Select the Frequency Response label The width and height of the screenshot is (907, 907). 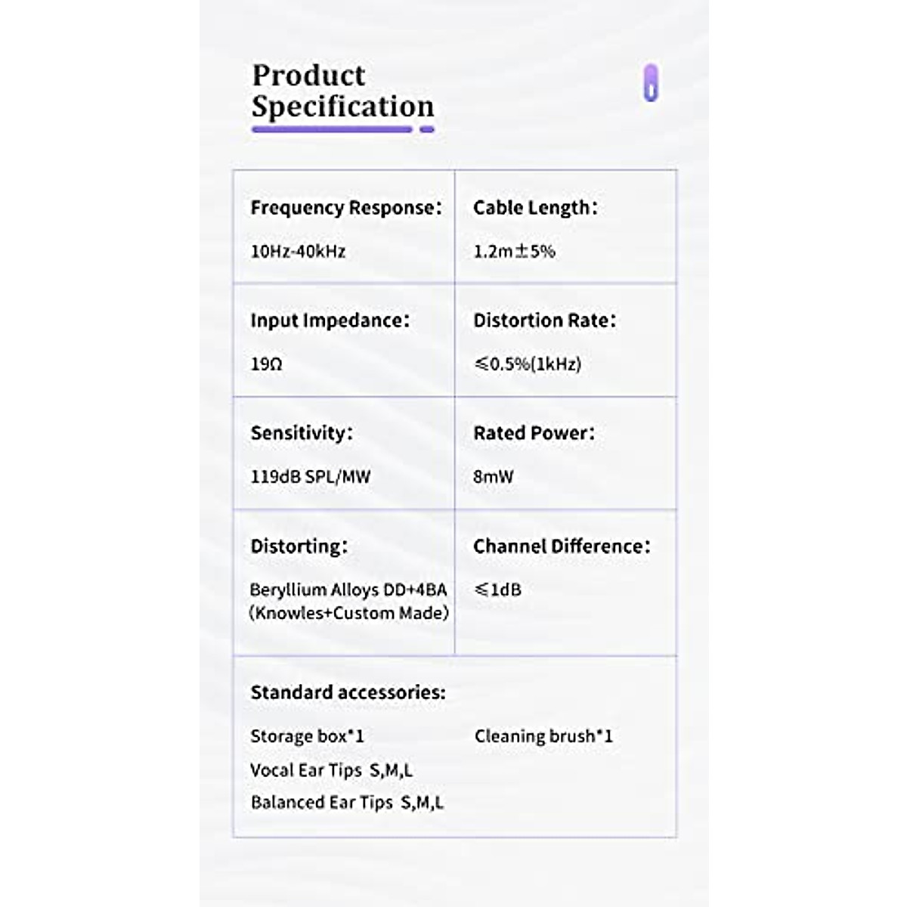click(x=345, y=208)
